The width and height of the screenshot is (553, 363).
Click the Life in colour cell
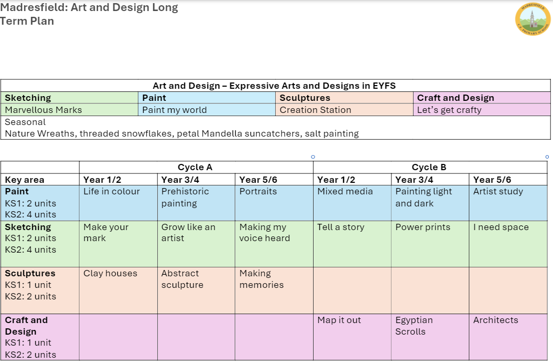tap(112, 192)
